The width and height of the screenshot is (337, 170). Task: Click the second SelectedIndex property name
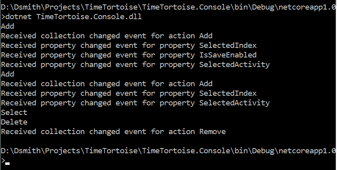tap(228, 93)
